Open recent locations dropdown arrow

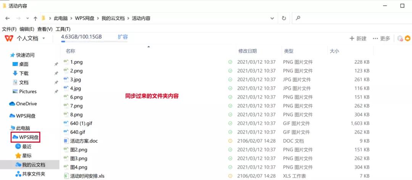click(27, 18)
